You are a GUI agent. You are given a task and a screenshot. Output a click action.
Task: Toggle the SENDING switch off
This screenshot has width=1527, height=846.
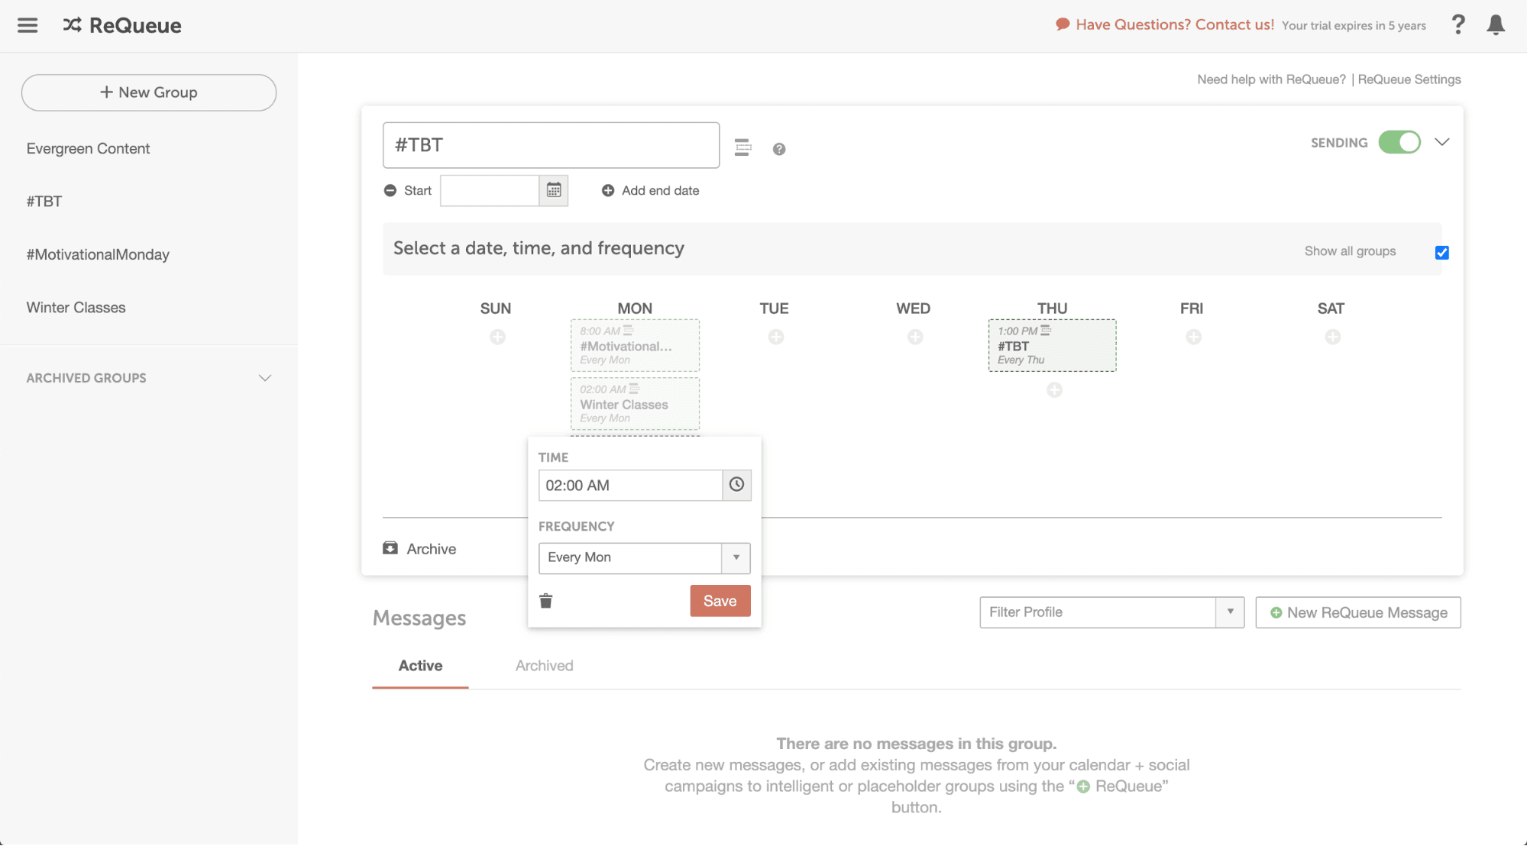click(1399, 142)
